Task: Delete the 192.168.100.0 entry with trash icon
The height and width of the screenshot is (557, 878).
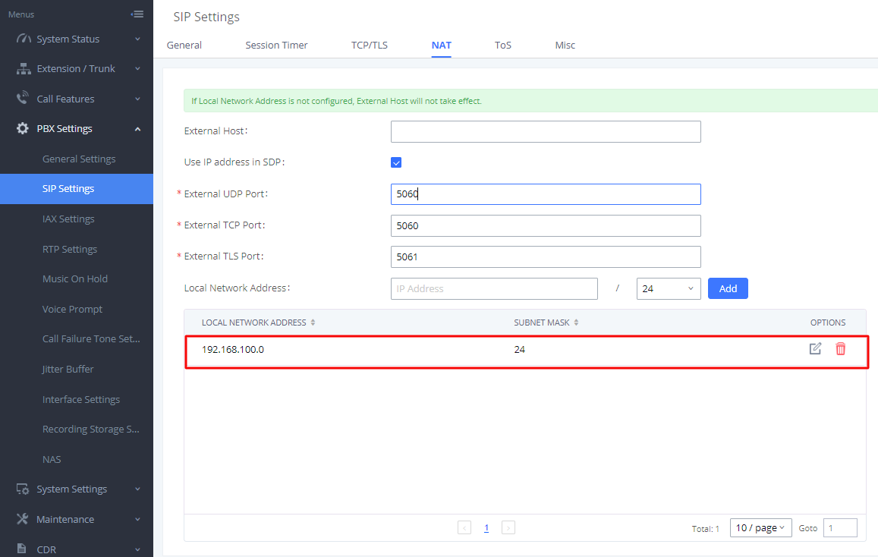Action: coord(841,349)
